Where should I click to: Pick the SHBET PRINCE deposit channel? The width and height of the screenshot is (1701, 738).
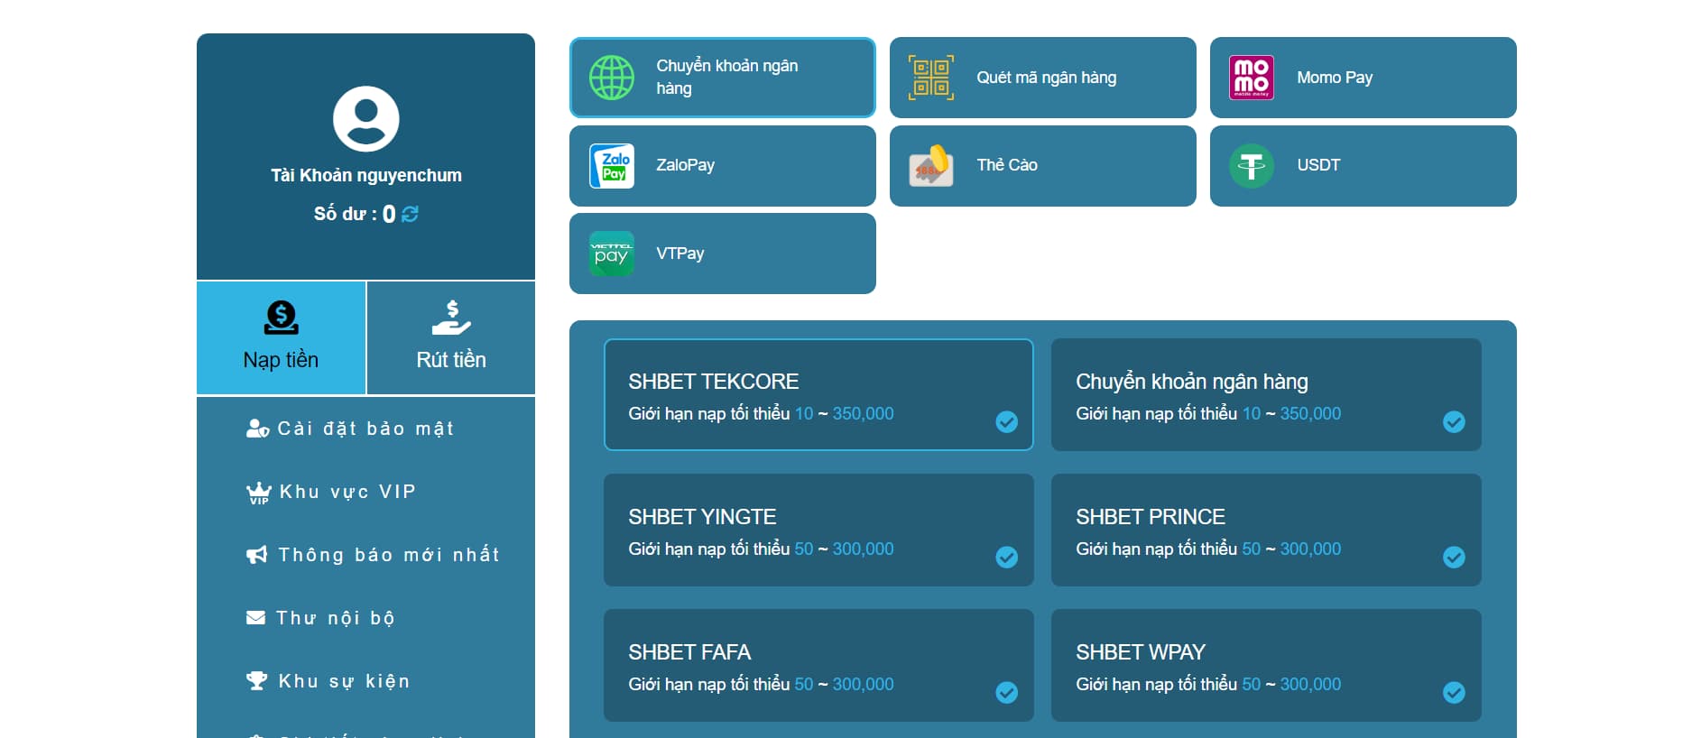1266,530
